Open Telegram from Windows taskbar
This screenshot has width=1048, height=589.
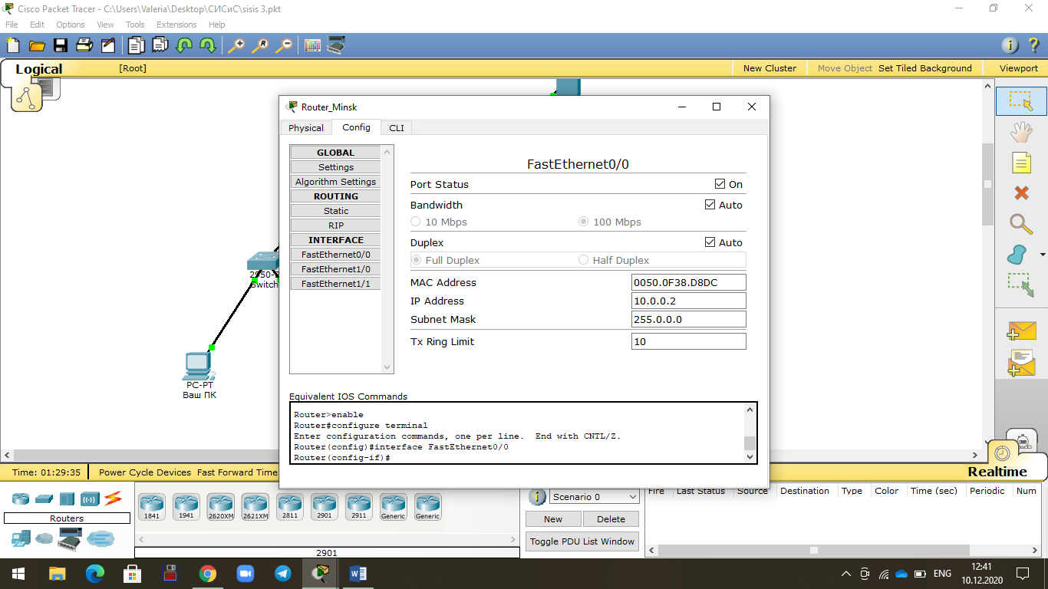coord(282,573)
